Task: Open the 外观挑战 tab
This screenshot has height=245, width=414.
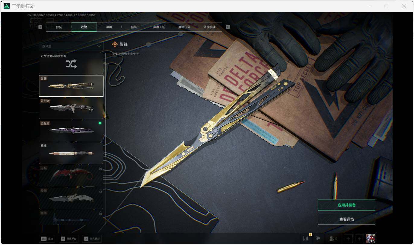Action: click(209, 27)
